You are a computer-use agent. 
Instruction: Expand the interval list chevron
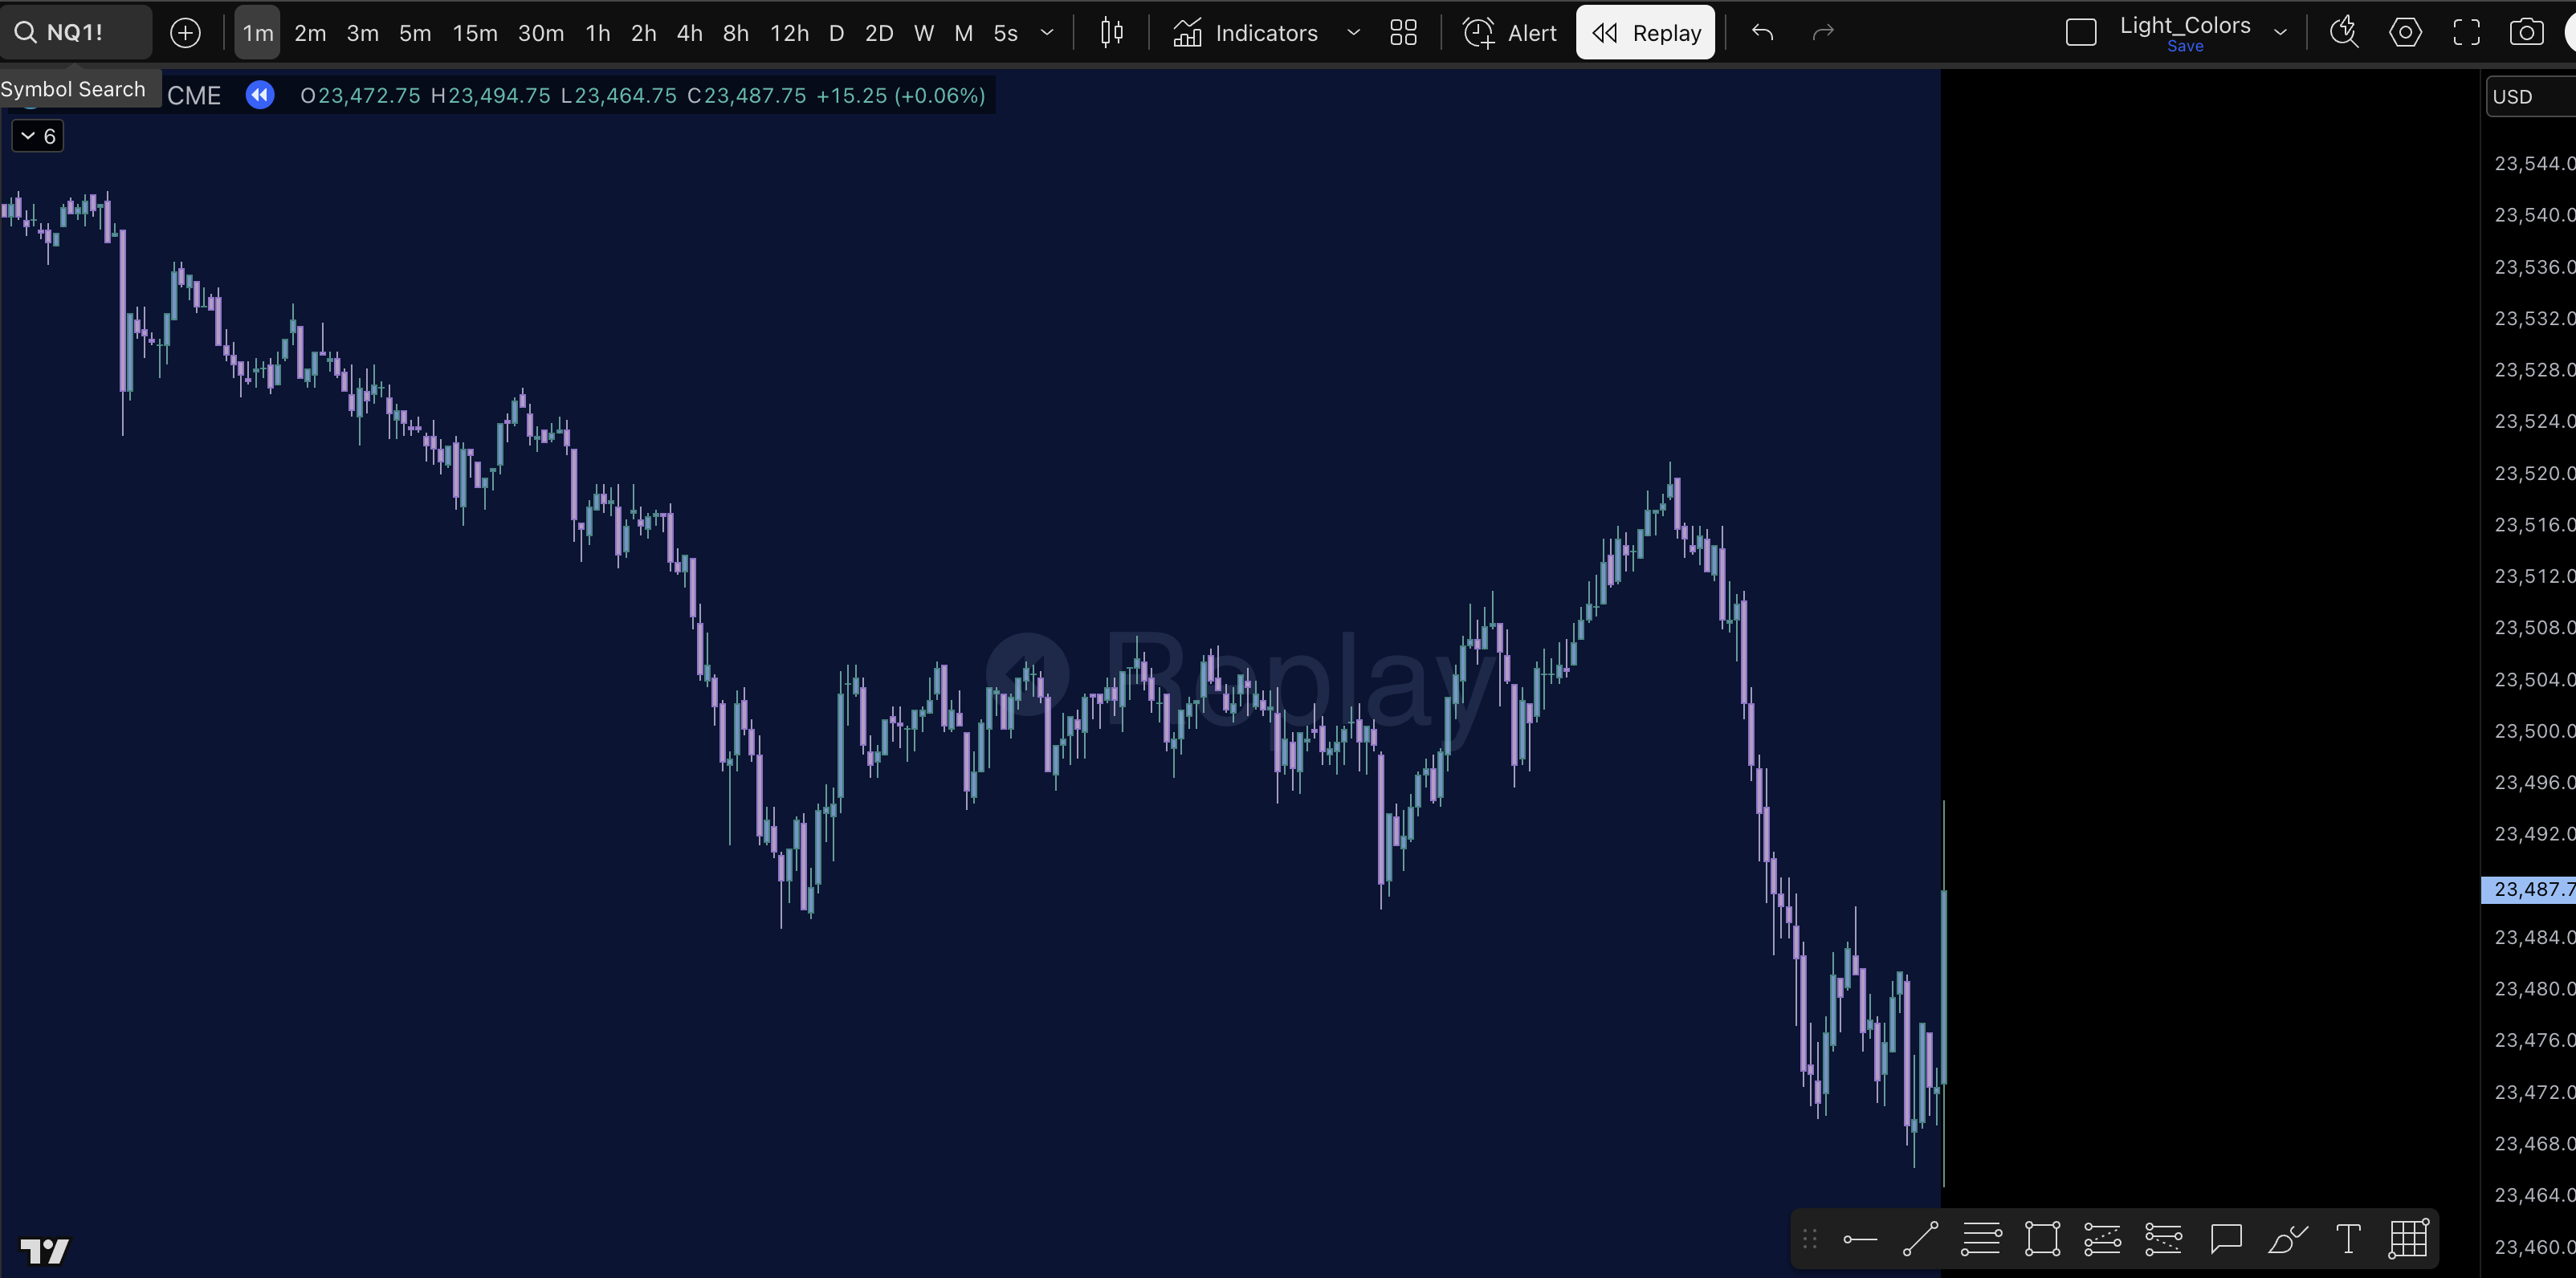click(x=1047, y=33)
